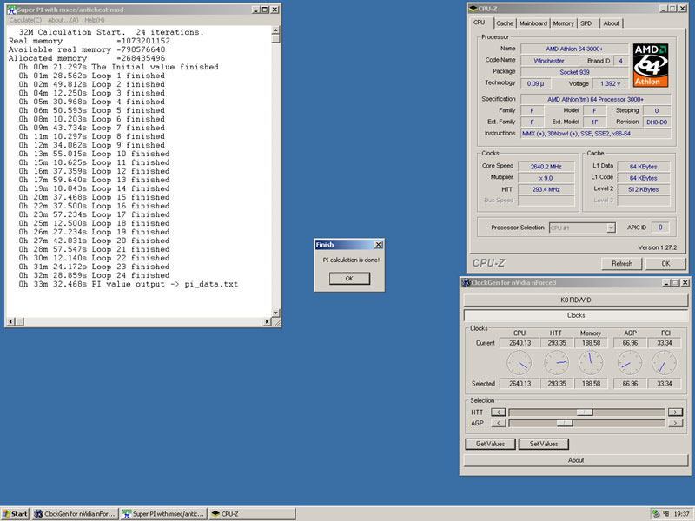This screenshot has width=695, height=521.
Task: Switch to the About tab in CPU-Z
Action: tap(611, 23)
